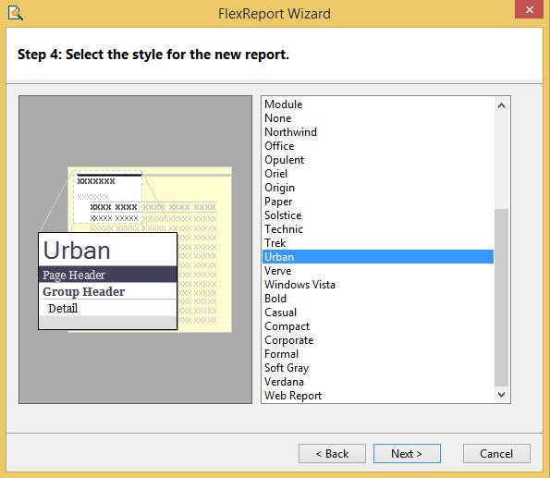Screen dimensions: 550x478
Task: Select the Formal style
Action: (x=378, y=354)
